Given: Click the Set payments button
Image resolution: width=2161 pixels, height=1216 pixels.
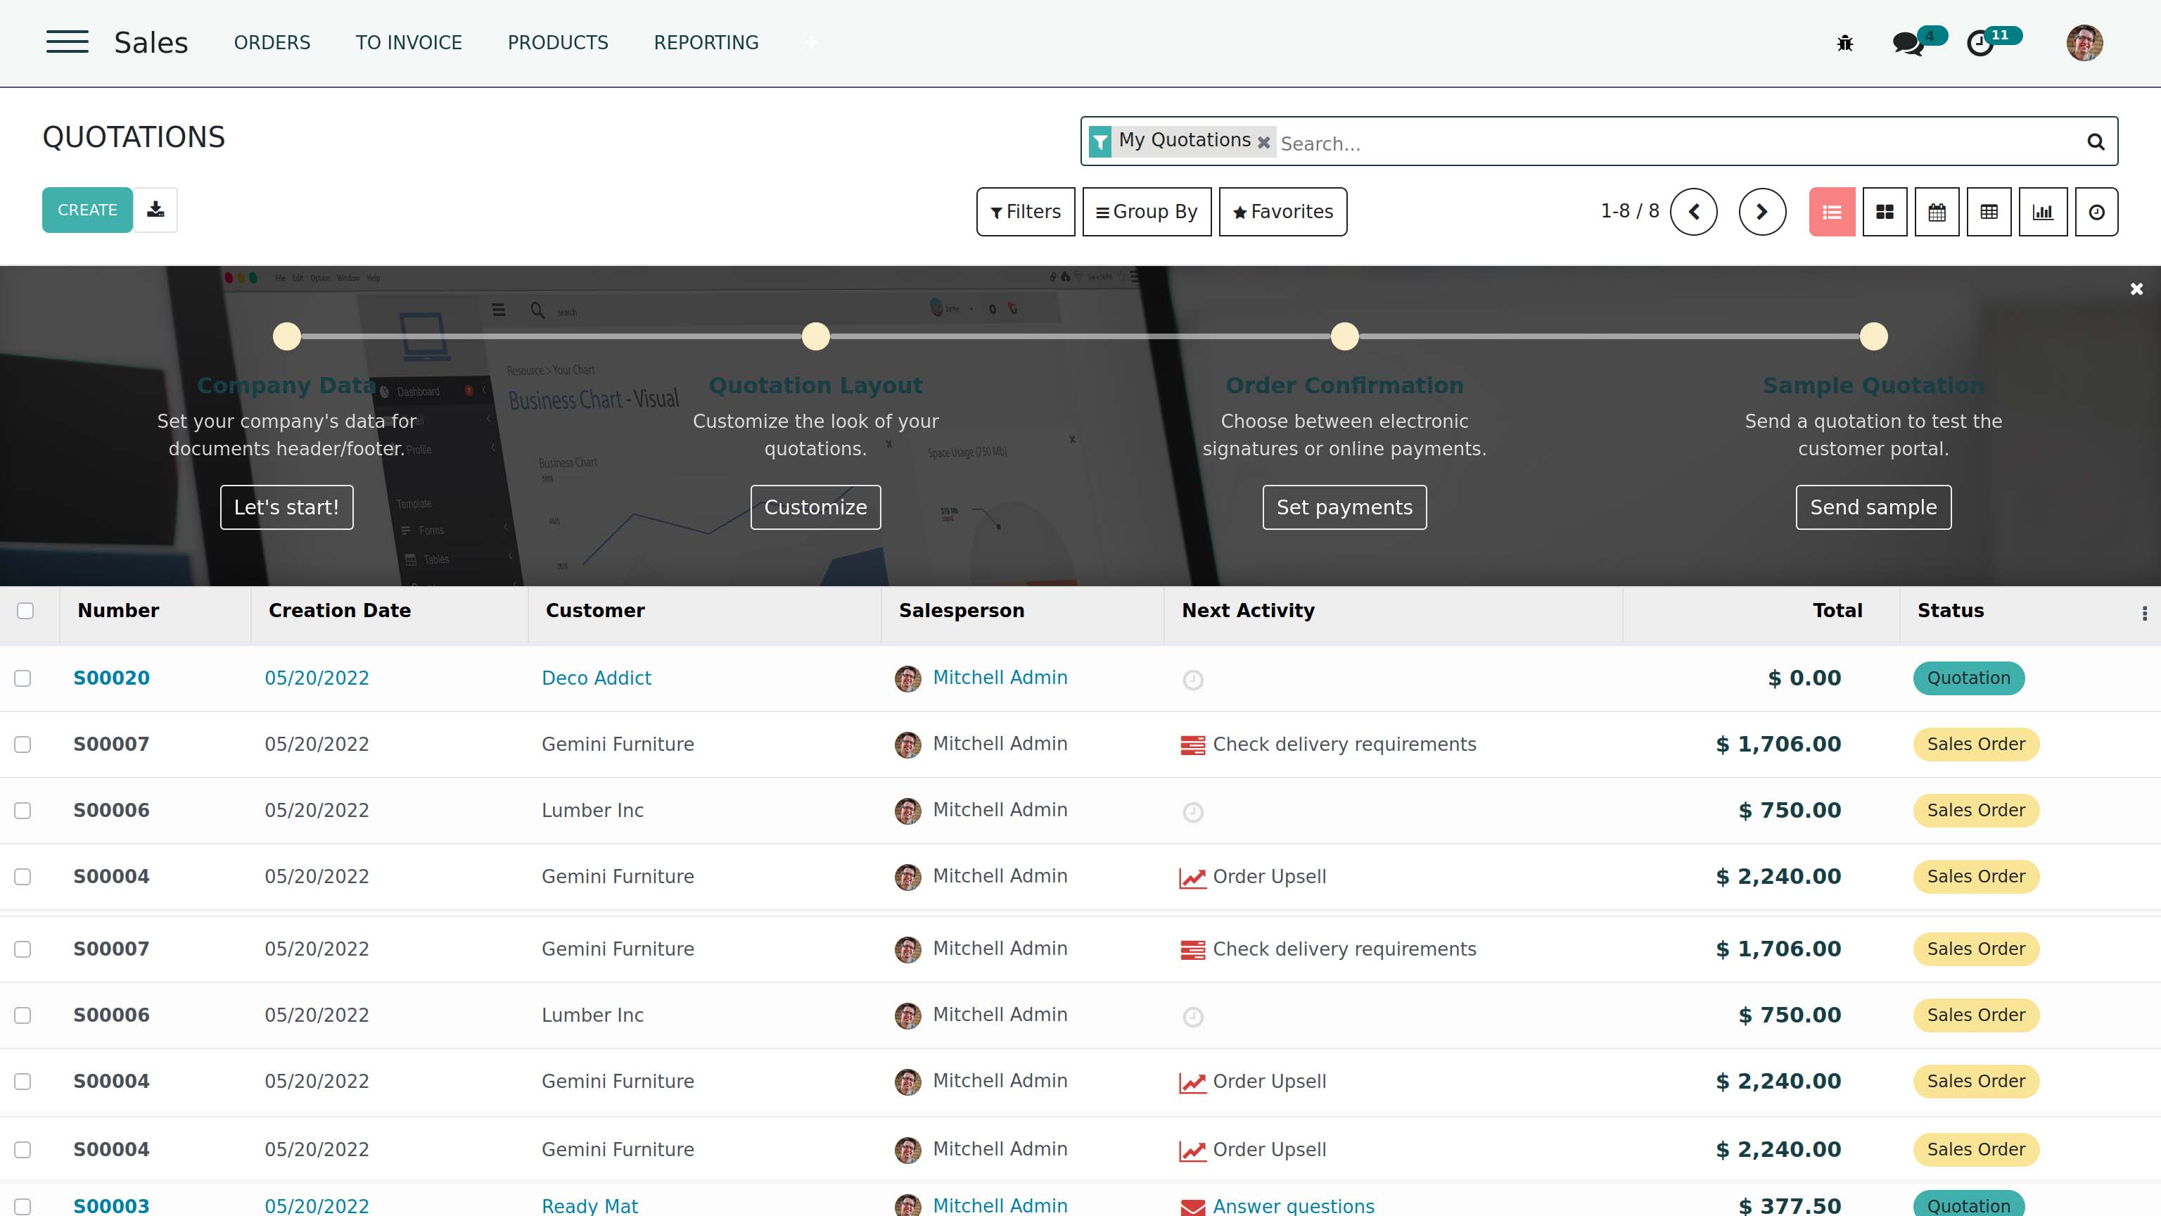Looking at the screenshot, I should pos(1344,507).
